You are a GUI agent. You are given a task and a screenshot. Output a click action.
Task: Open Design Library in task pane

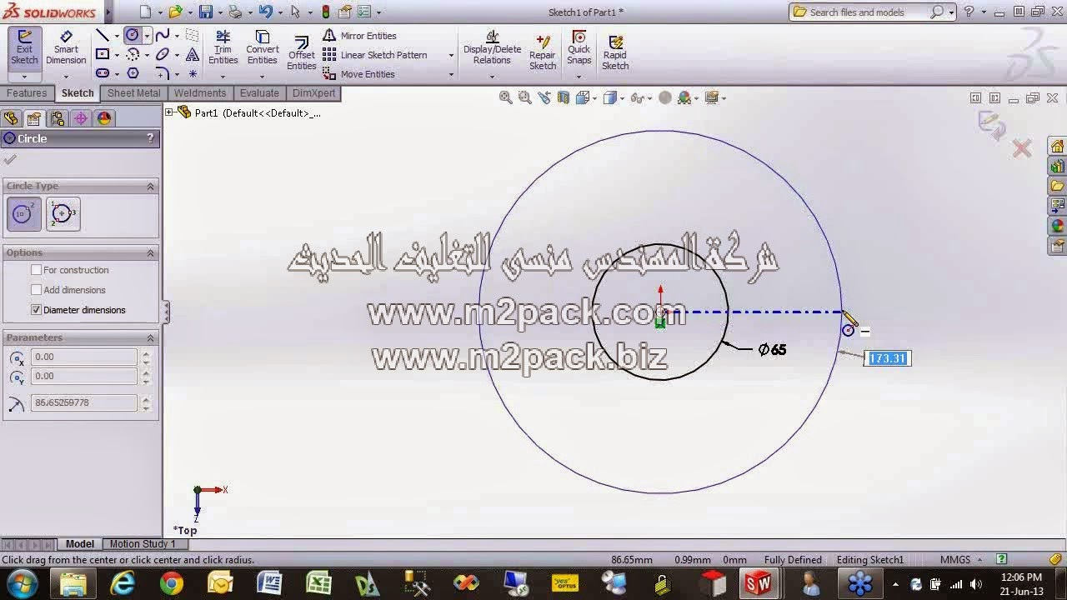click(x=1057, y=166)
